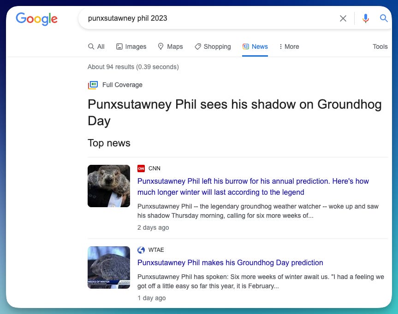398x314 pixels.
Task: Switch to the Shopping tab
Action: click(213, 47)
